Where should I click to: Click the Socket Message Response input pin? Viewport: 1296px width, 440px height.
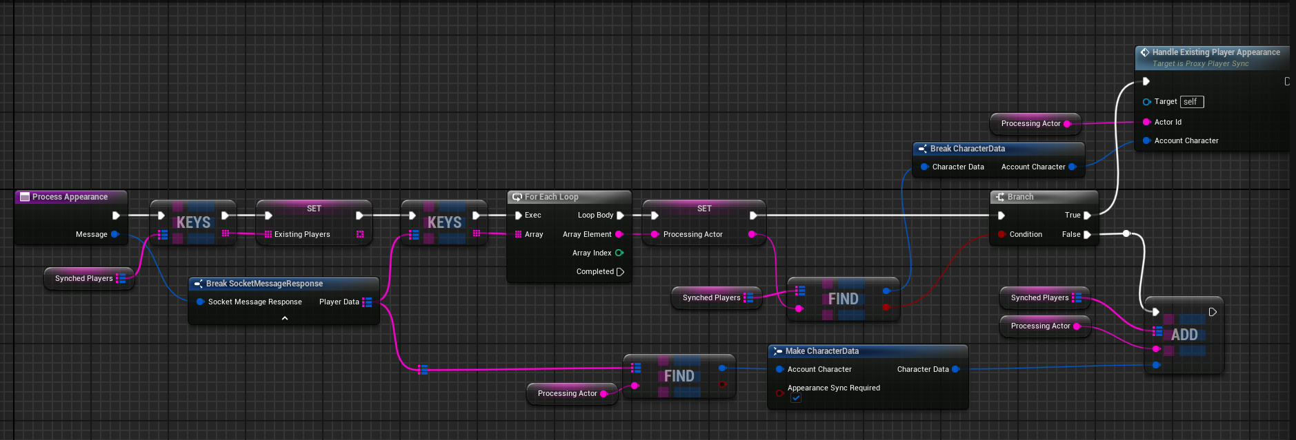coord(201,302)
